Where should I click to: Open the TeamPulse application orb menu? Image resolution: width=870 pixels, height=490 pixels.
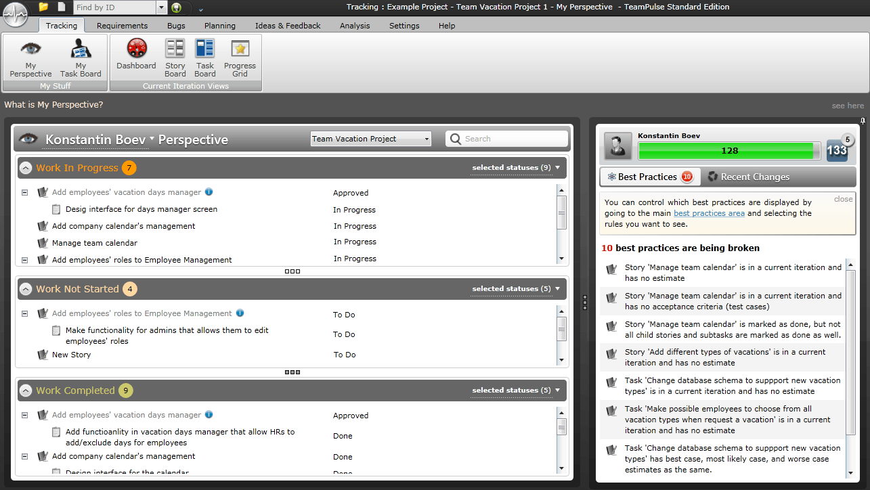(16, 14)
